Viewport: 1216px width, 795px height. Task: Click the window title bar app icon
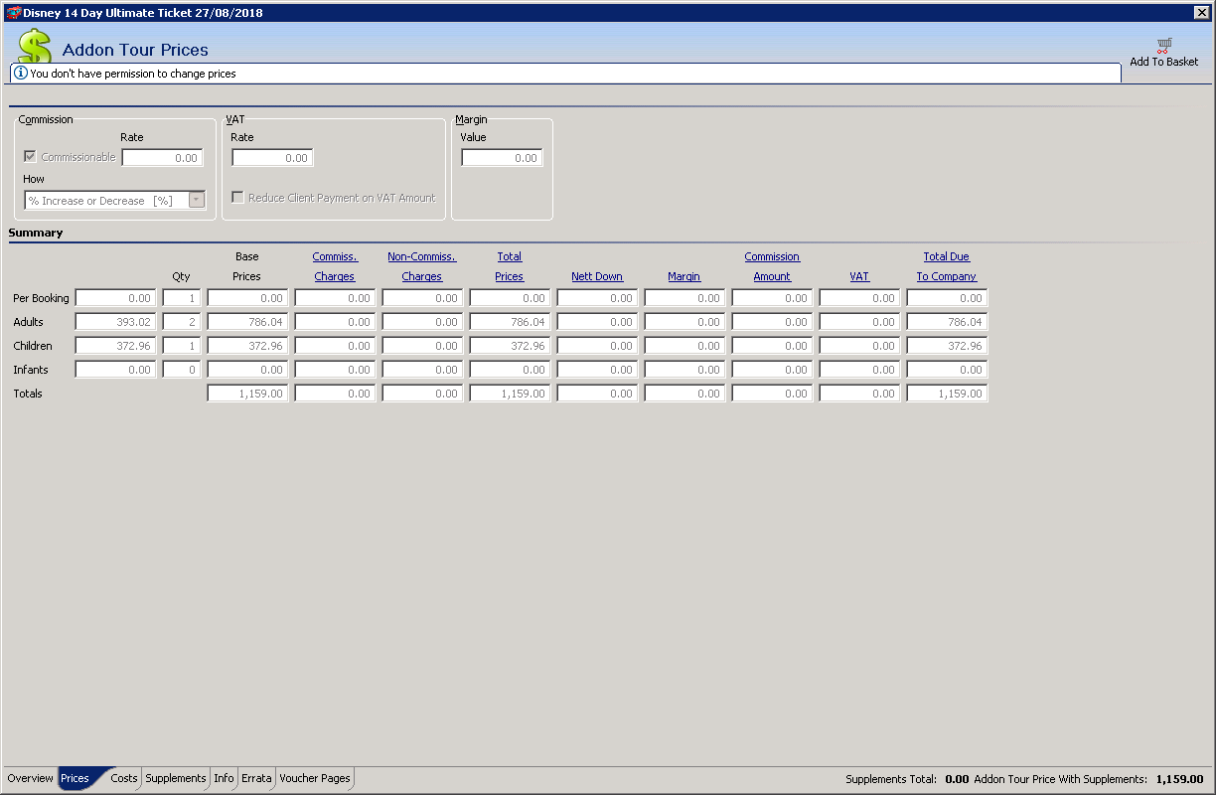pos(13,12)
